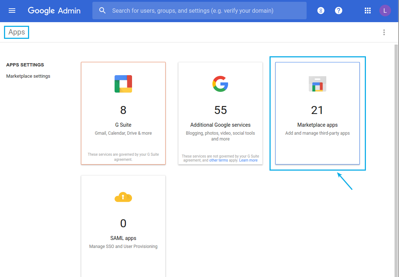The height and width of the screenshot is (277, 399).
Task: Click the Learn more link
Action: coord(248,160)
